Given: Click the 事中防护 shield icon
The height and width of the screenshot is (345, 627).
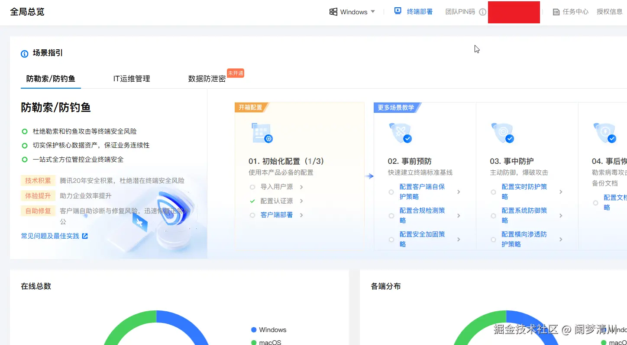Looking at the screenshot, I should 503,133.
